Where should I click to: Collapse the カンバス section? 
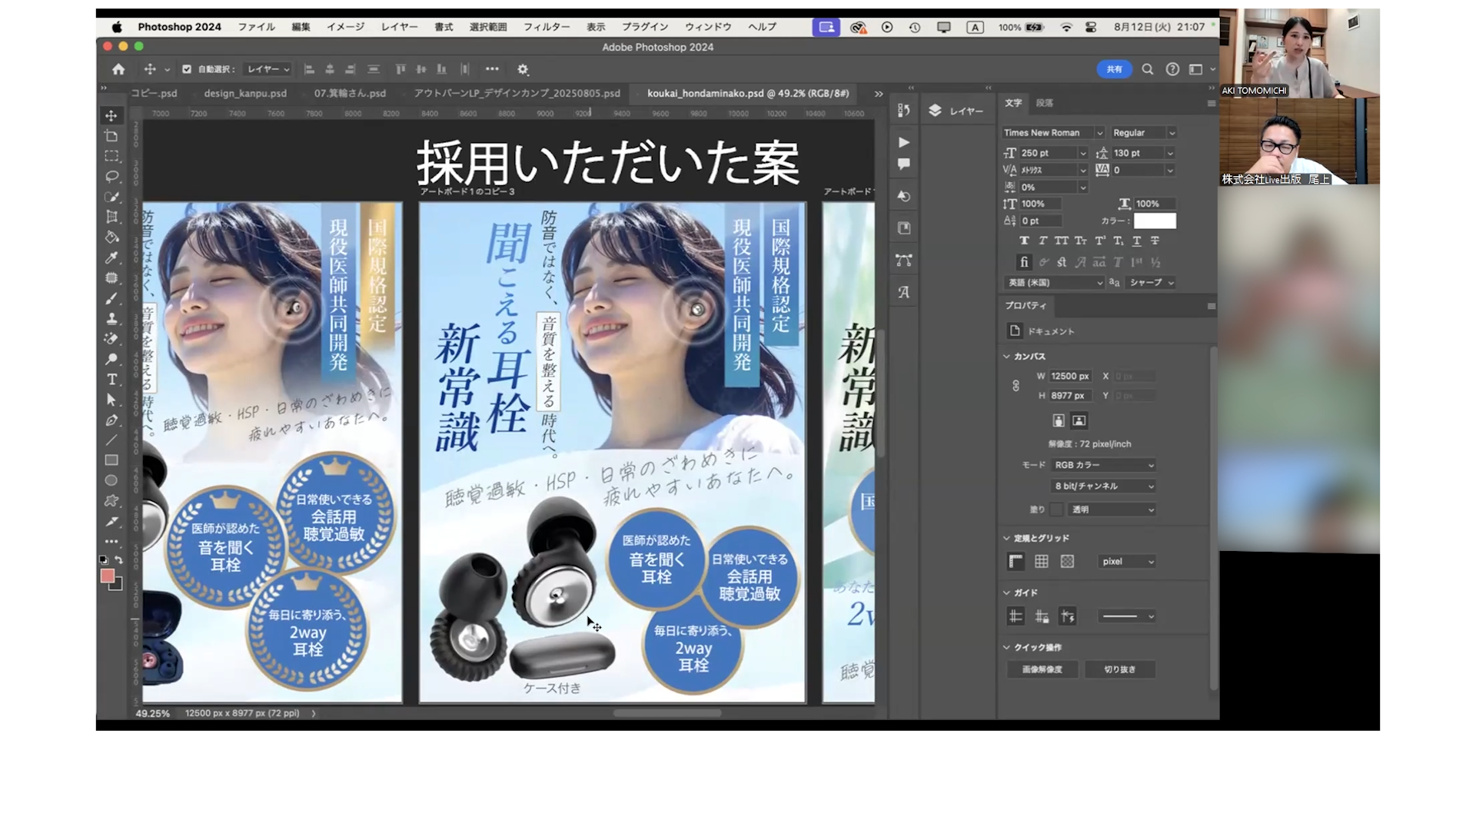[x=1006, y=357]
